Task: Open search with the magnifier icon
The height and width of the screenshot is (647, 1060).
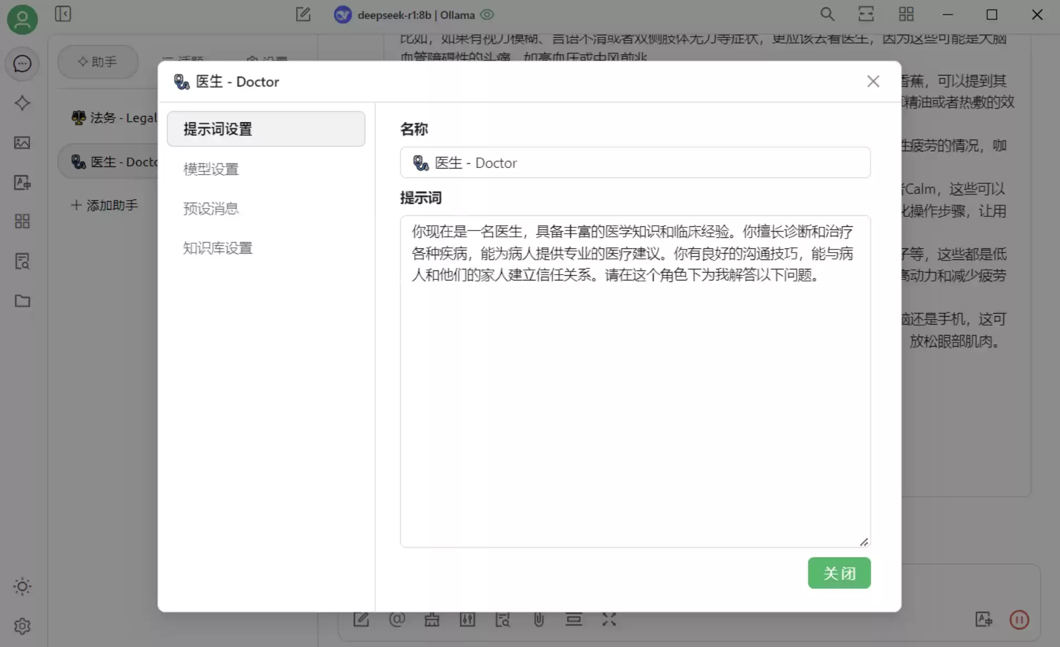Action: 827,14
